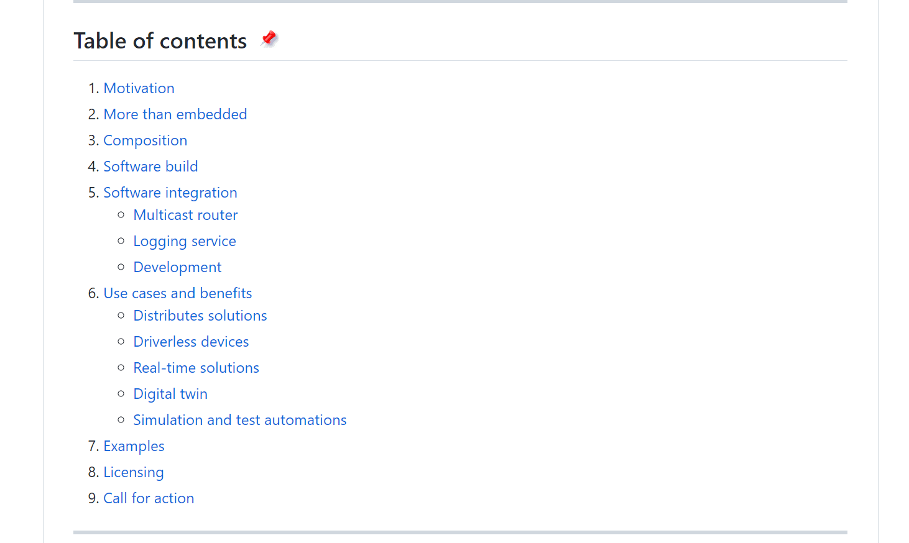Click the horizontal divider below the list
This screenshot has width=909, height=543.
coord(460,532)
